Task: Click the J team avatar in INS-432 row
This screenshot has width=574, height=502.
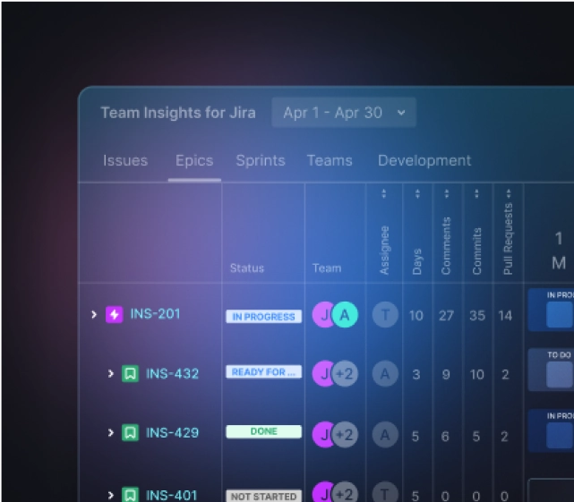Action: click(322, 373)
